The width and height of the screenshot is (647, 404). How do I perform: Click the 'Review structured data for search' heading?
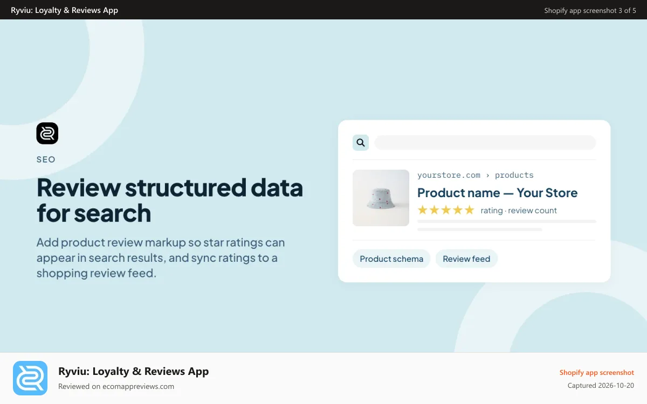(x=170, y=200)
